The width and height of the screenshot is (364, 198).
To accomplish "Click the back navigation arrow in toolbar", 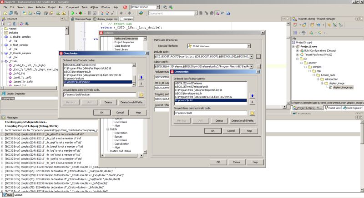I will click(121, 13).
